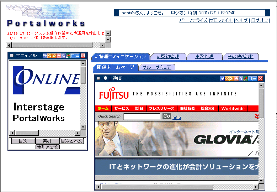
Task: Click マニュアル panel's horizontal scrollbar thumb
Action: coord(27,133)
